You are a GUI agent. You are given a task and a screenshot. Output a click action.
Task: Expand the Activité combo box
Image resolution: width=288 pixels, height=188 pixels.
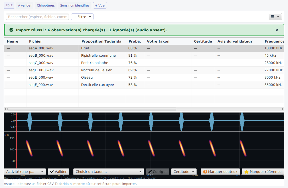coord(25,172)
